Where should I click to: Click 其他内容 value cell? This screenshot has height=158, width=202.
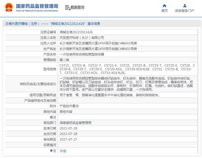[66, 112]
